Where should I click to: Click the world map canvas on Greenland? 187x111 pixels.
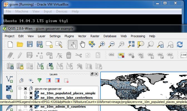(155, 79)
